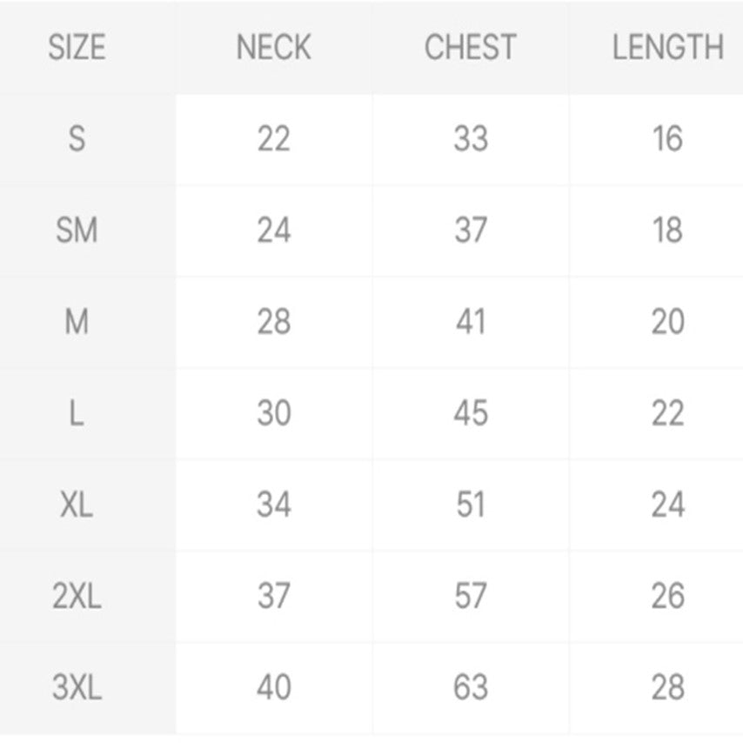Click the LENGTH column header
This screenshot has width=743, height=743.
pyautogui.click(x=668, y=47)
